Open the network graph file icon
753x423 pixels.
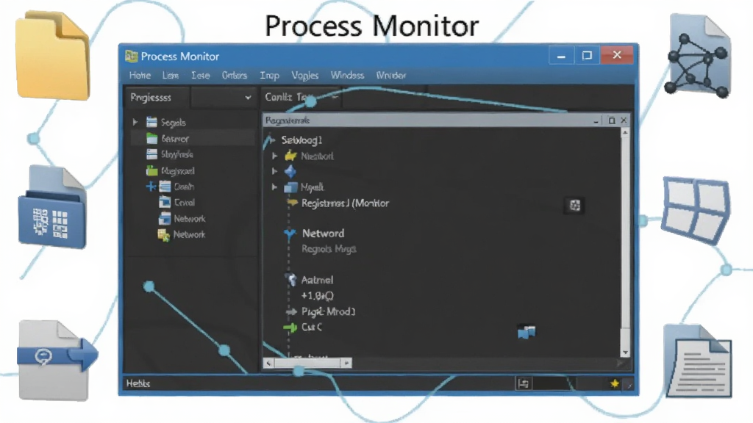click(699, 56)
